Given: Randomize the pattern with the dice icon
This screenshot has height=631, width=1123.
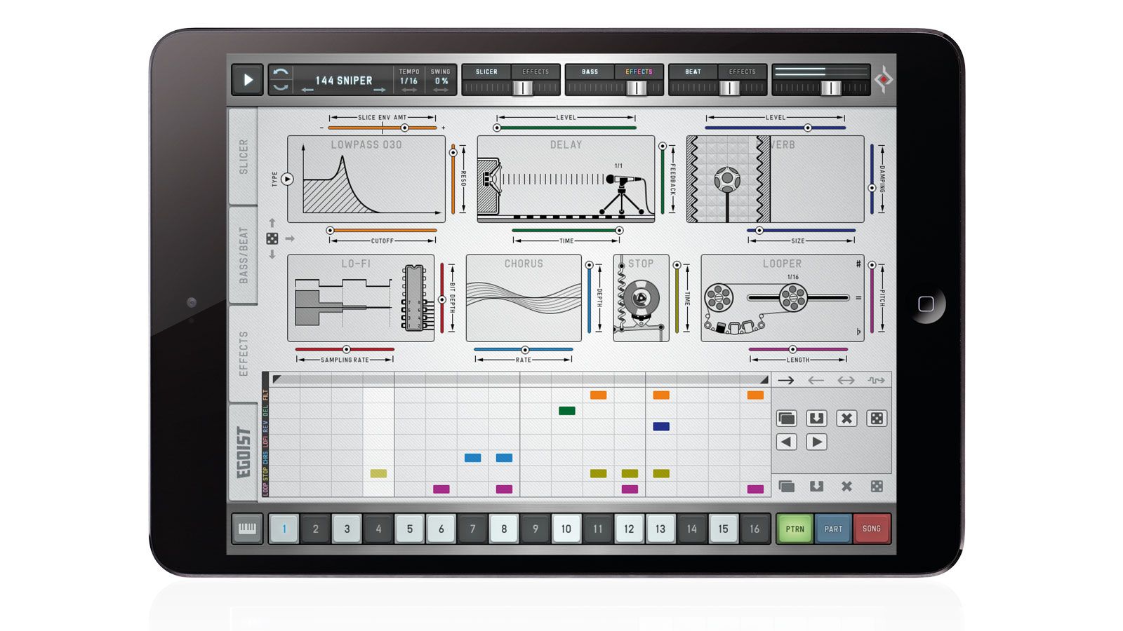Looking at the screenshot, I should [x=877, y=419].
